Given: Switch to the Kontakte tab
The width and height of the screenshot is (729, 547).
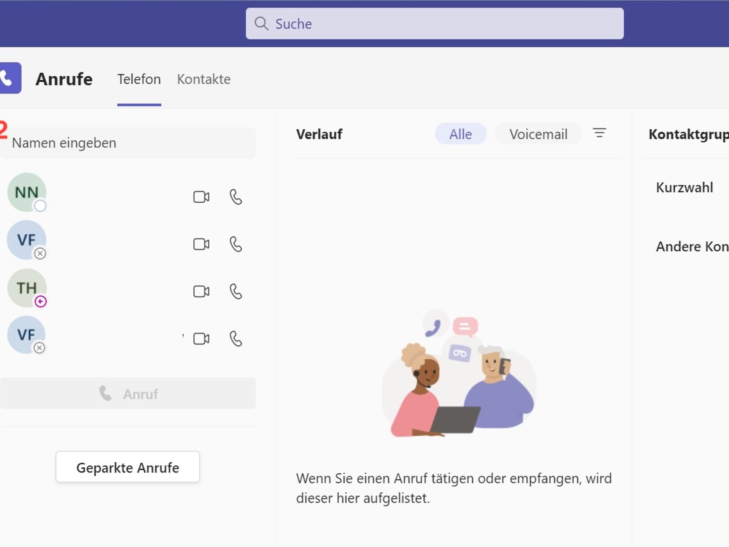Looking at the screenshot, I should [x=204, y=79].
